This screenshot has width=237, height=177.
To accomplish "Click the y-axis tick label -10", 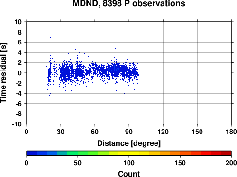I will pyautogui.click(x=17, y=124).
